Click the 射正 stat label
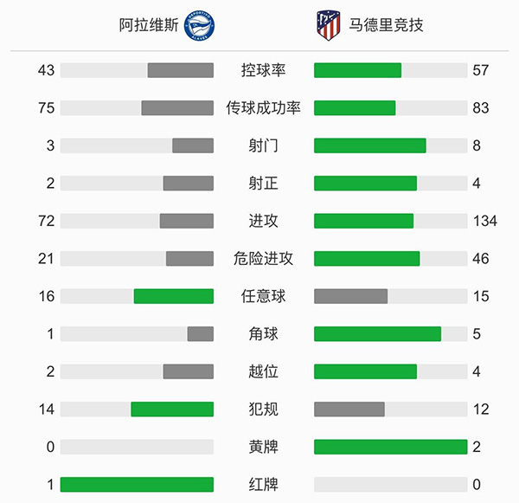The height and width of the screenshot is (503, 519). [x=263, y=184]
